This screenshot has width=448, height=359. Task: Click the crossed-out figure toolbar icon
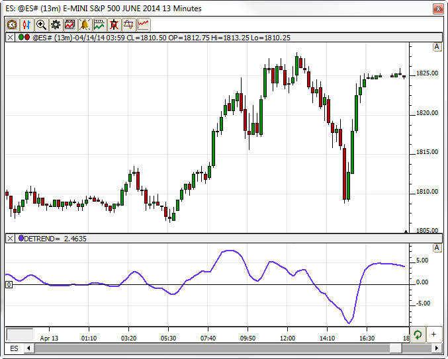pos(114,25)
